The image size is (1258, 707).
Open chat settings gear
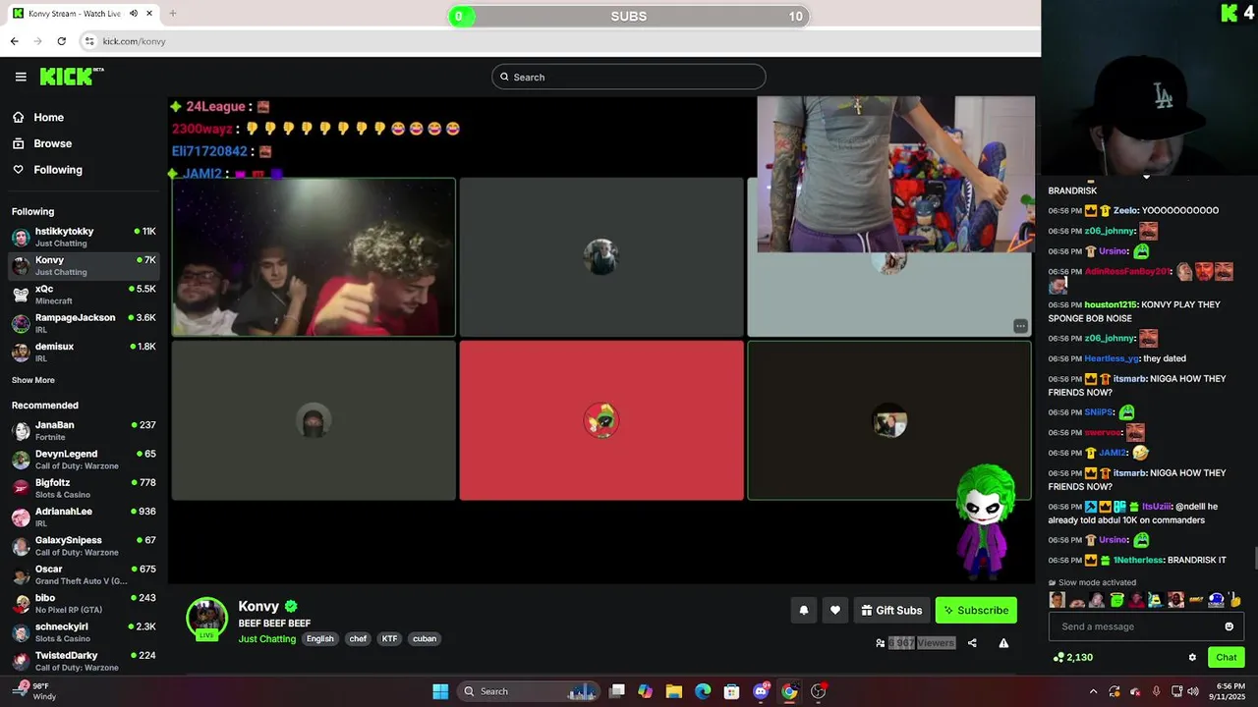pos(1192,657)
